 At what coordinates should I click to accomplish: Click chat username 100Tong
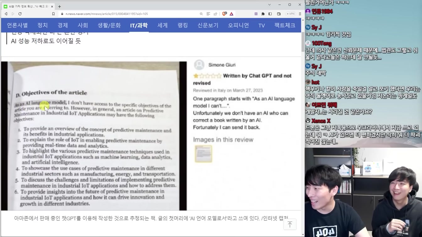[322, 43]
